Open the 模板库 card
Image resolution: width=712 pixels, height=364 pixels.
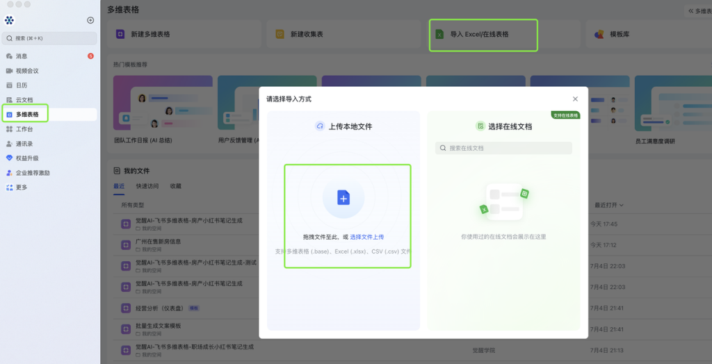pos(649,34)
